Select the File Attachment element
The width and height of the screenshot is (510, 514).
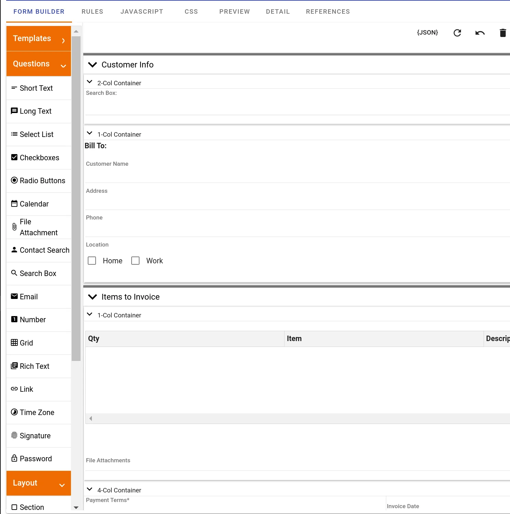tap(38, 227)
